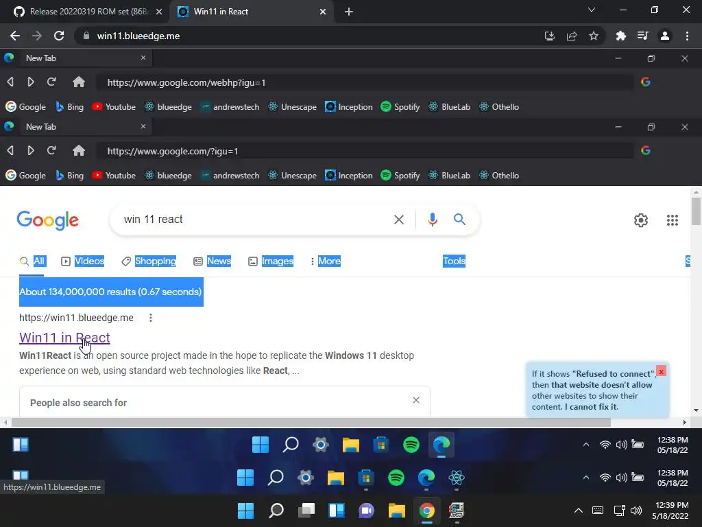Open Chrome's media control icon

point(643,36)
